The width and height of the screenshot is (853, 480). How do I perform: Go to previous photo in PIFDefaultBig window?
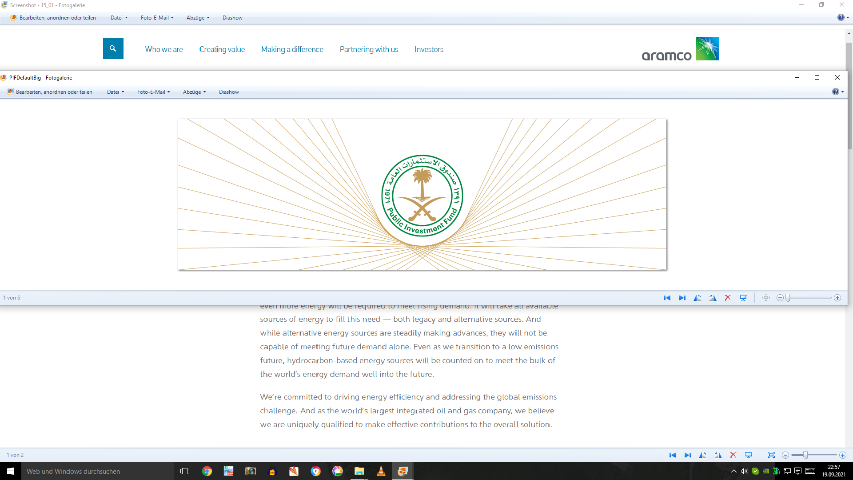pos(667,298)
